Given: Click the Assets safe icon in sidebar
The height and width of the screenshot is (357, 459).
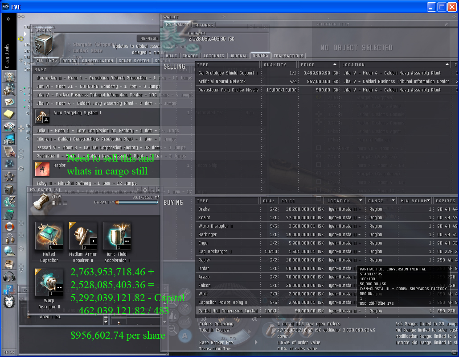Looking at the screenshot, I should pos(9,189).
